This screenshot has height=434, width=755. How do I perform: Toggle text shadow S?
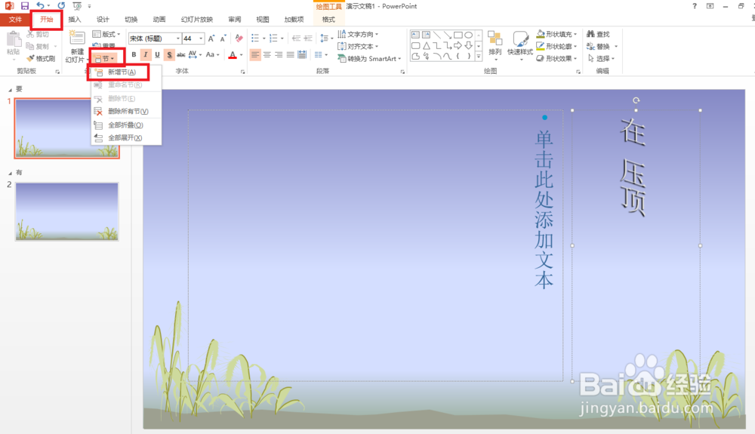coord(169,54)
